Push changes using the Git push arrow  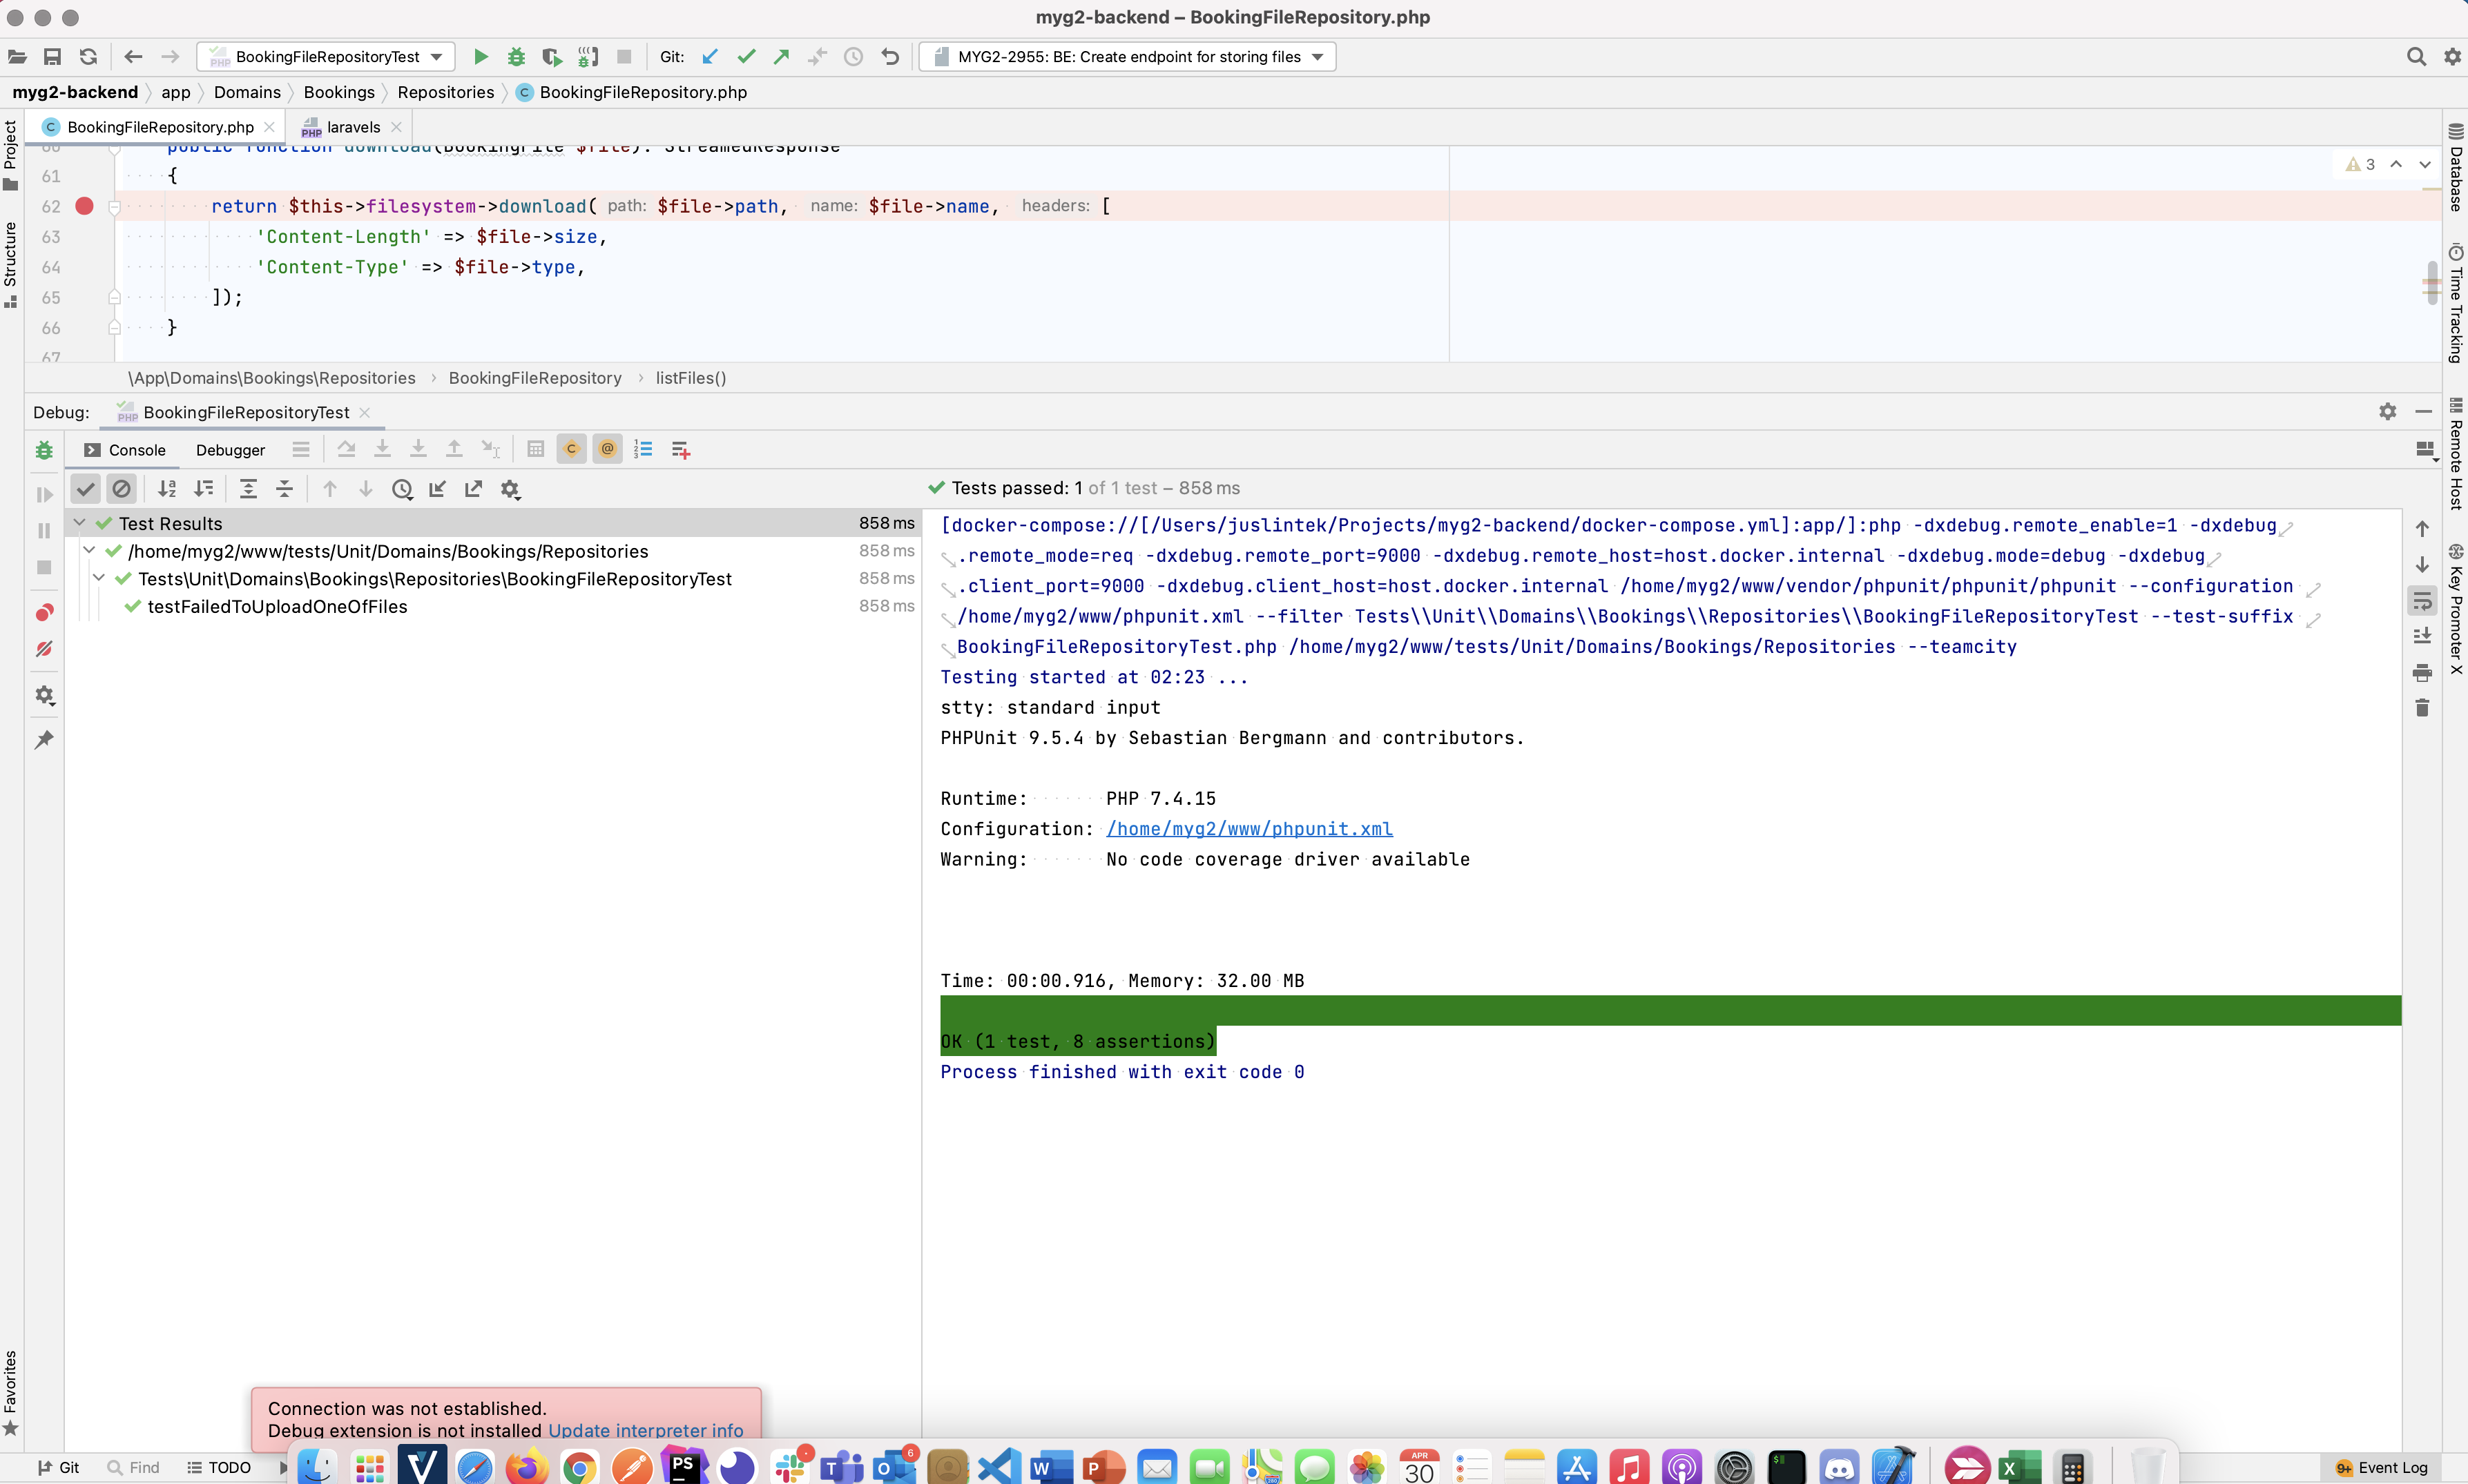[780, 57]
